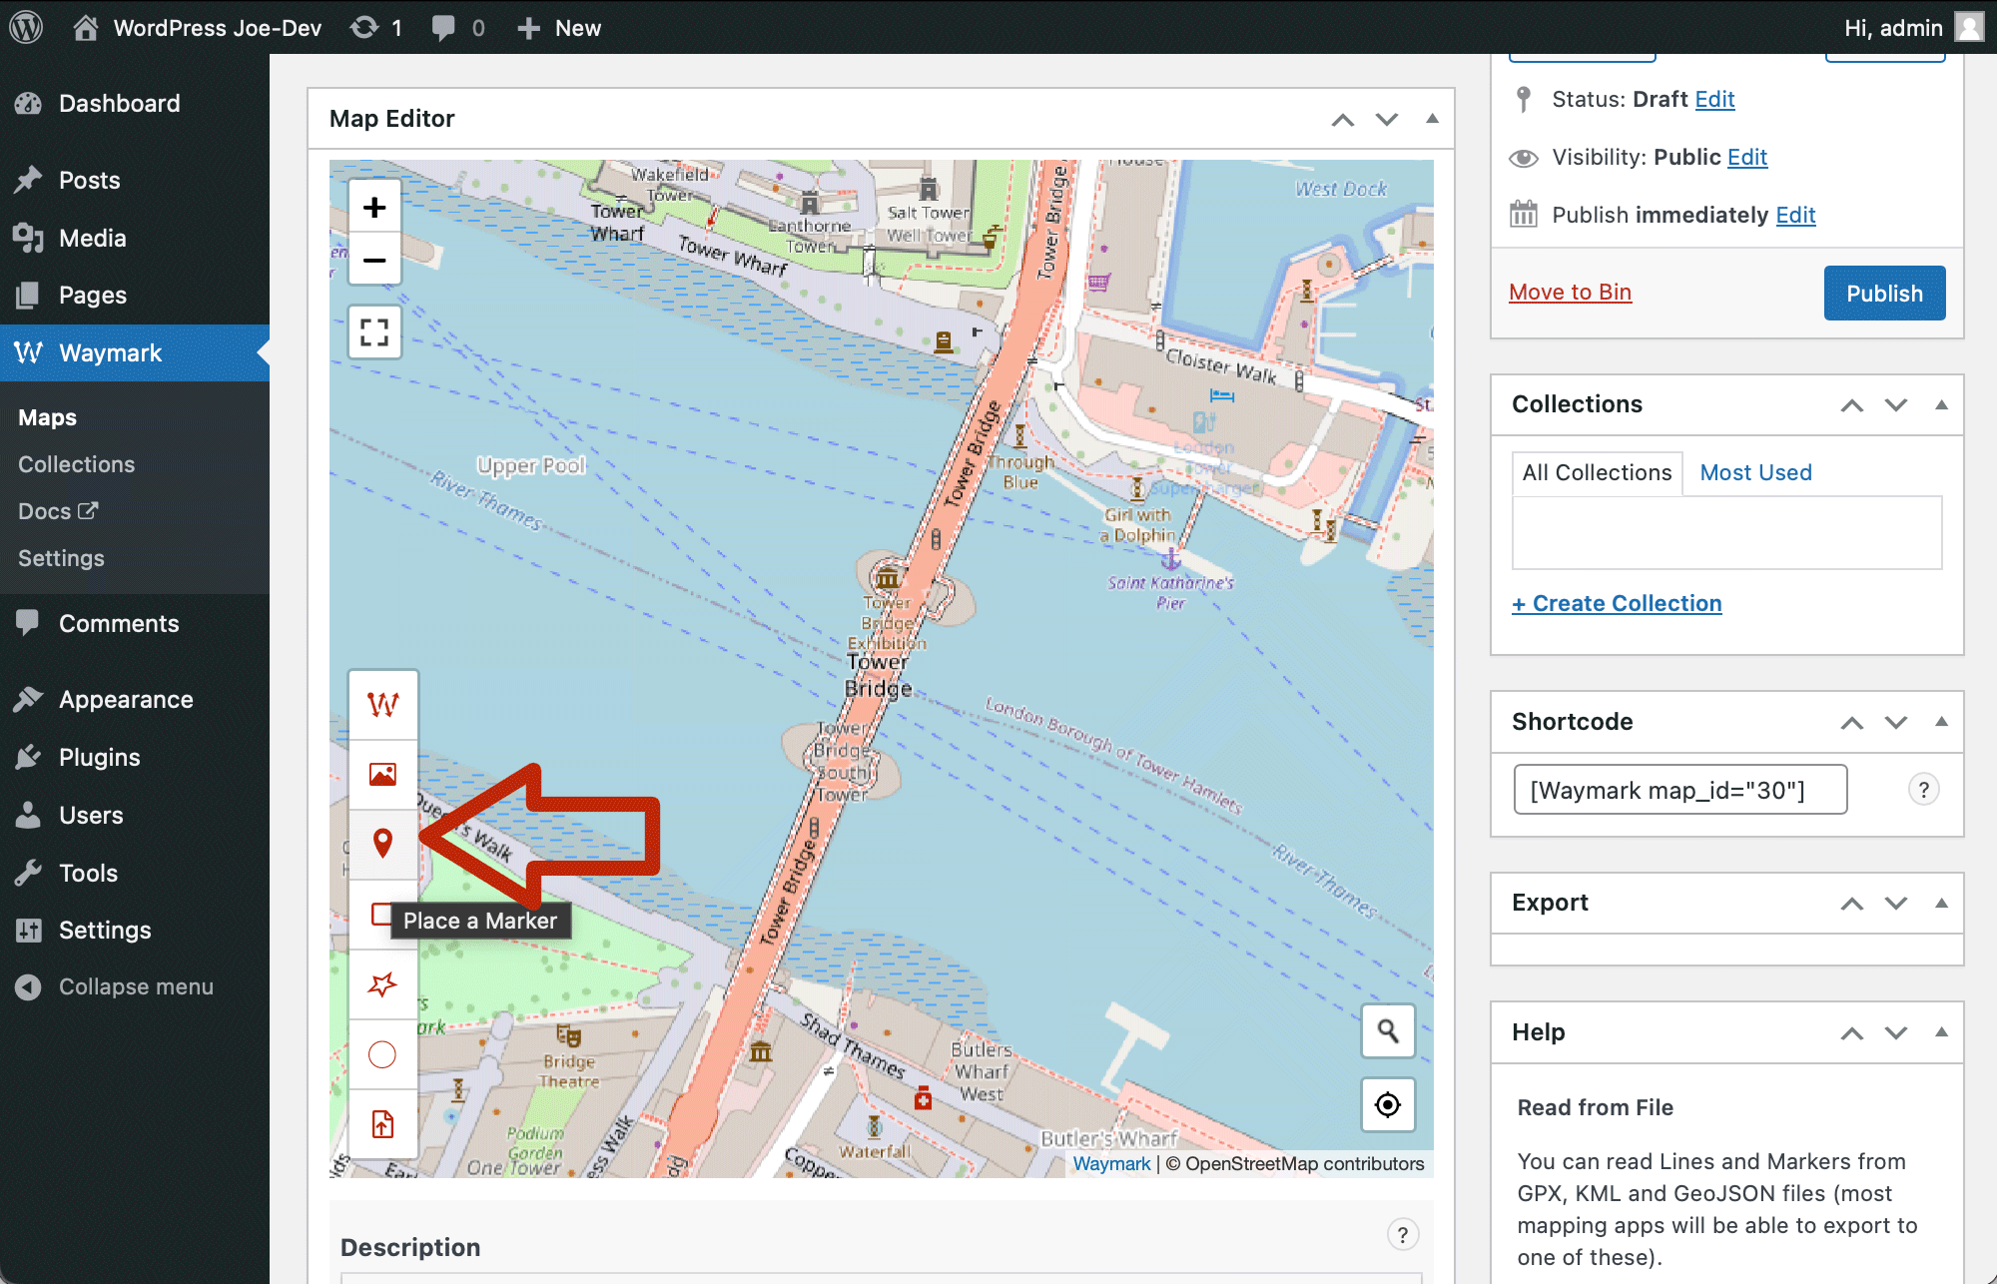Open the add photo tool
The height and width of the screenshot is (1284, 1997).
[382, 774]
